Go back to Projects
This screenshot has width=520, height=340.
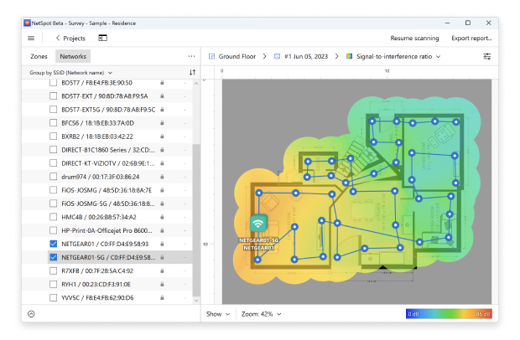pyautogui.click(x=70, y=38)
